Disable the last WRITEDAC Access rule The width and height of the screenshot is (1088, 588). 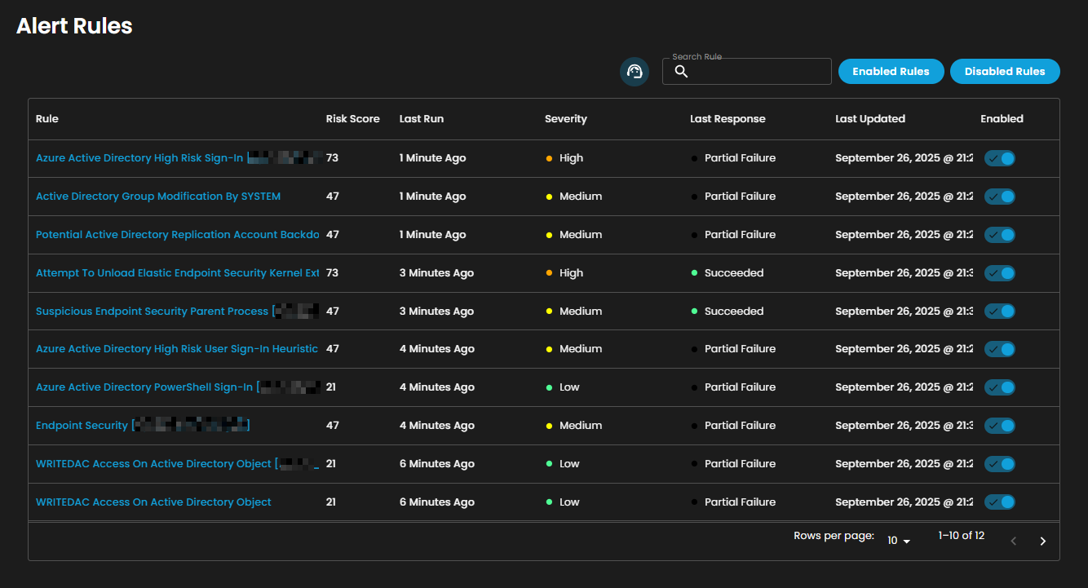coord(1000,502)
